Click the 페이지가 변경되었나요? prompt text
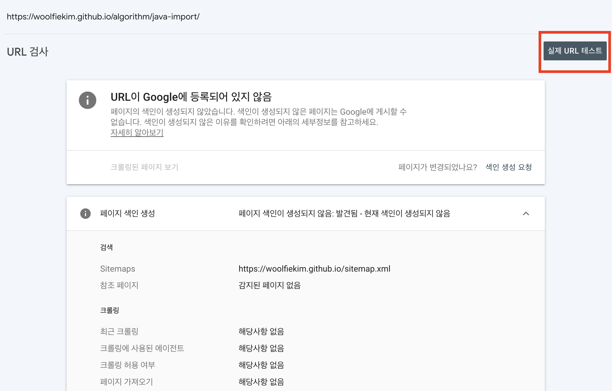The width and height of the screenshot is (612, 391). (437, 167)
